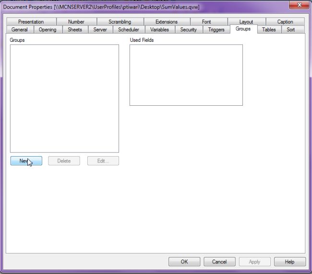Open the Scheduler tab

coord(129,29)
